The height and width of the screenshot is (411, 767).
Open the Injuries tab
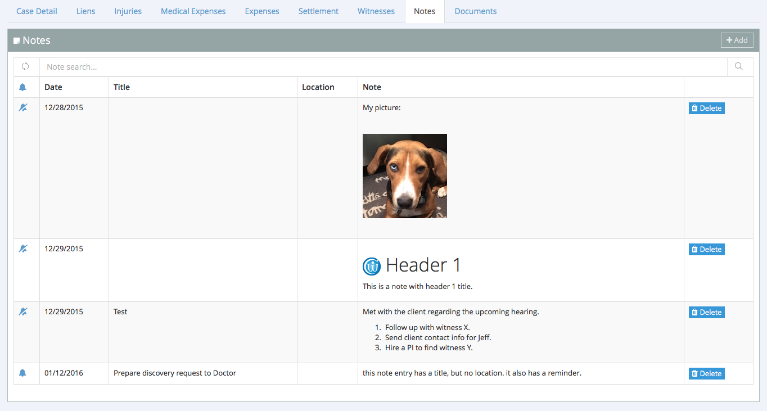(128, 11)
